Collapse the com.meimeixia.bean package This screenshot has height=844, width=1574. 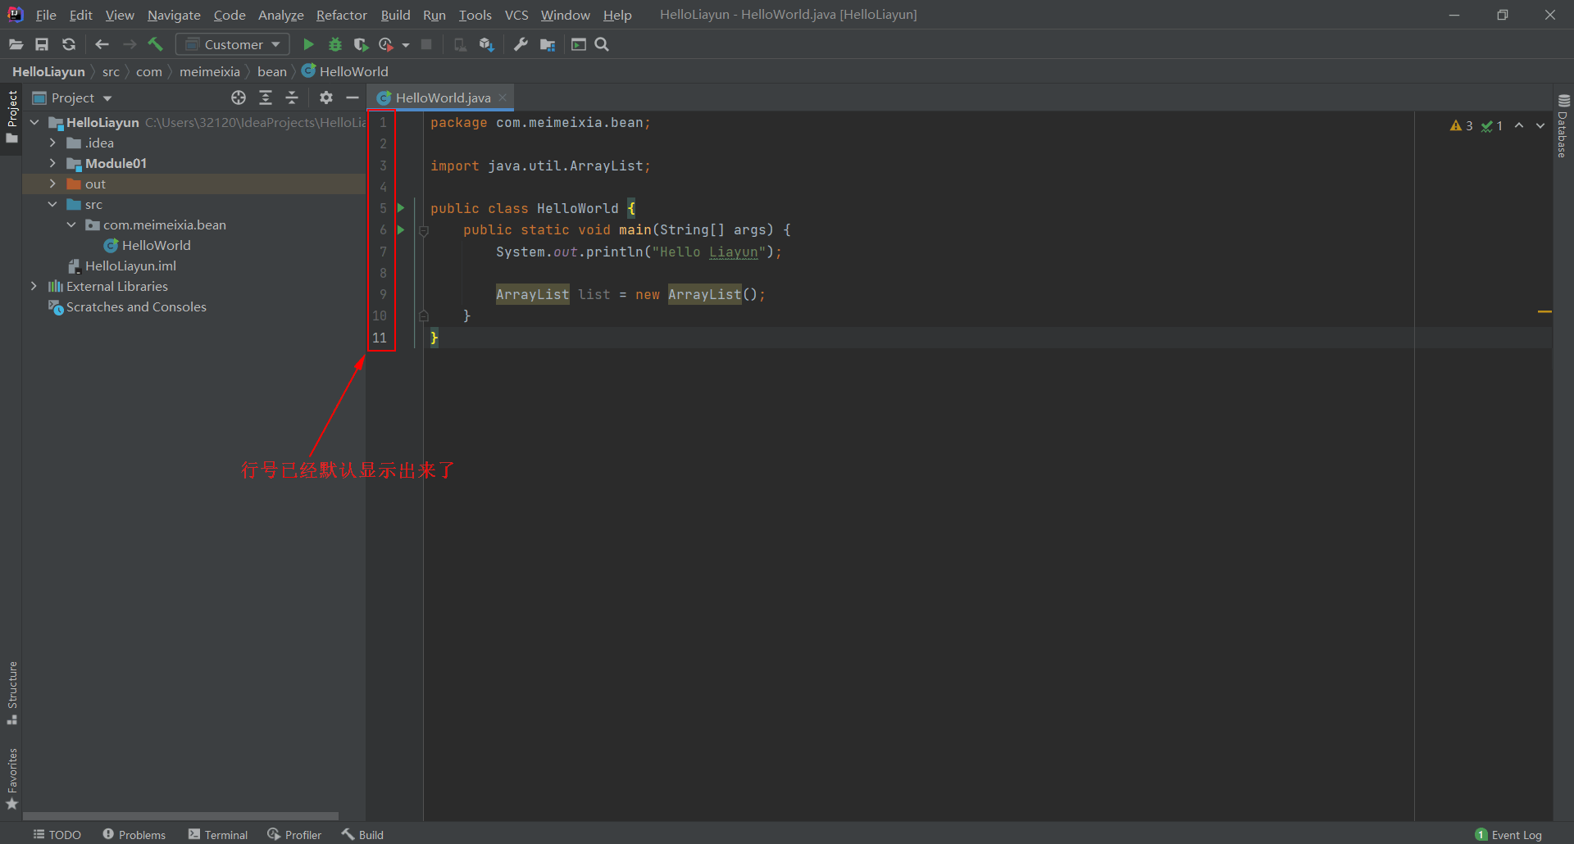[71, 225]
